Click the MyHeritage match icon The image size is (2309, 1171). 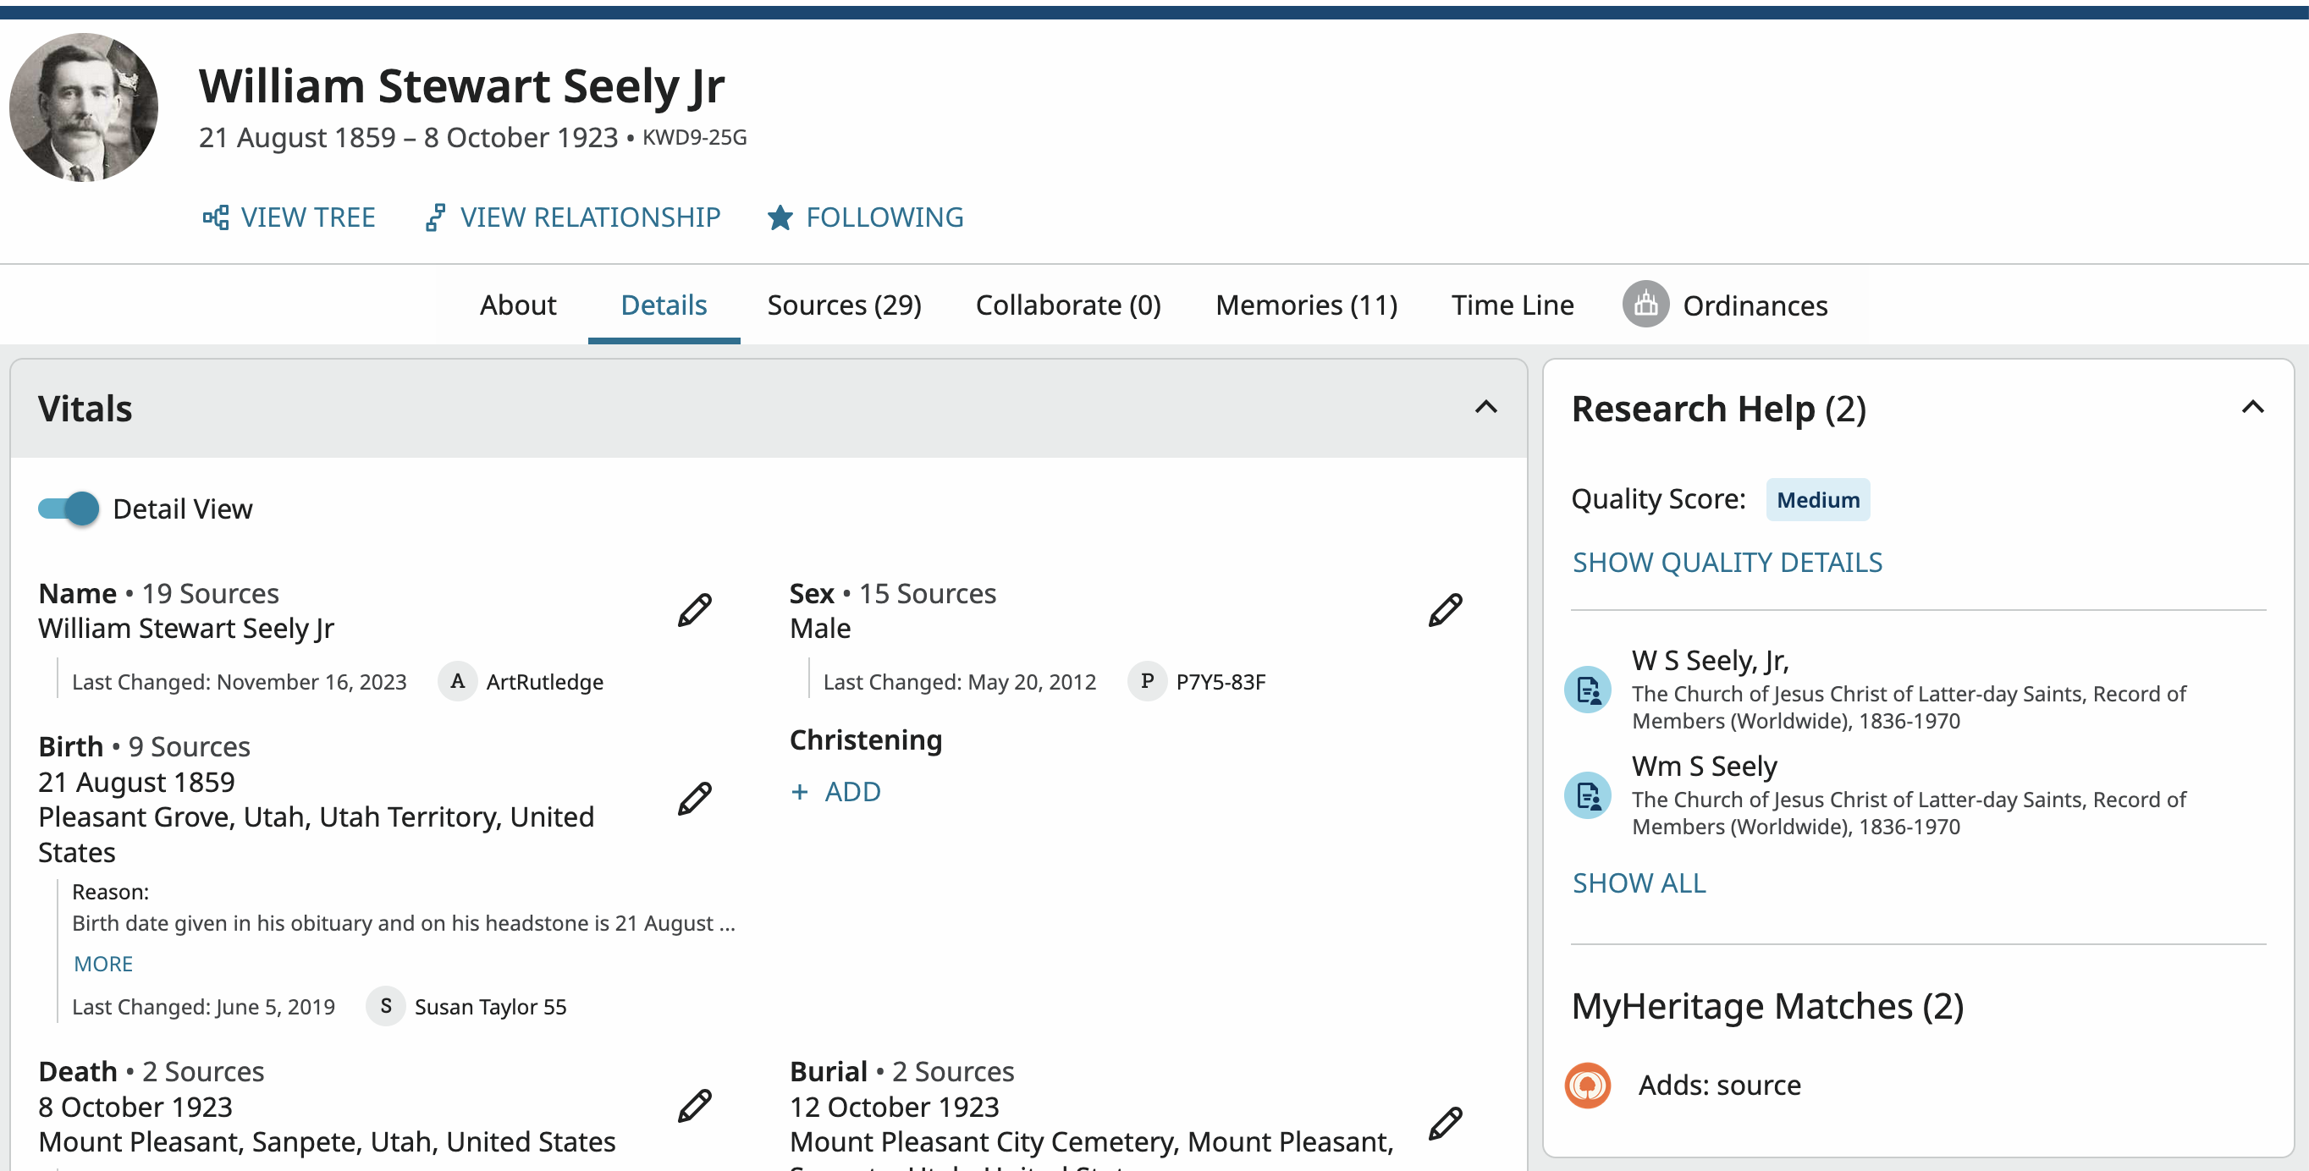coord(1588,1085)
